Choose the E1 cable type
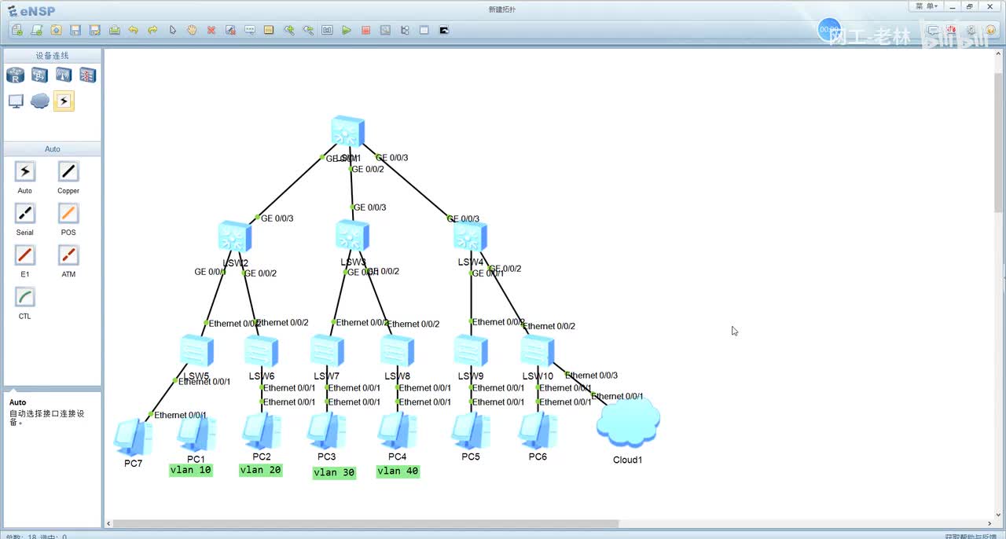This screenshot has height=539, width=1006. click(x=25, y=255)
